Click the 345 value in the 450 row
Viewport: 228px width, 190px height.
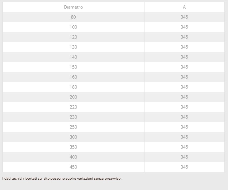click(184, 167)
